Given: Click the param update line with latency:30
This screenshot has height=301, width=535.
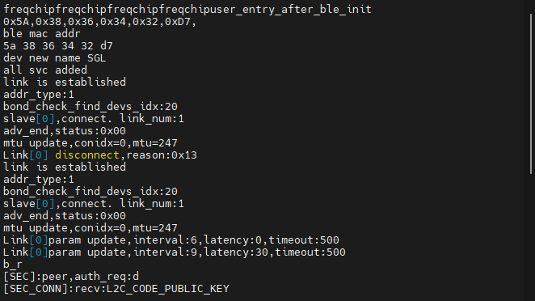Looking at the screenshot, I should [175, 252].
